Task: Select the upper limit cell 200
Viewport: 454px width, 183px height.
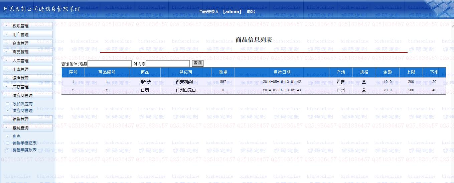Action: tap(411, 82)
